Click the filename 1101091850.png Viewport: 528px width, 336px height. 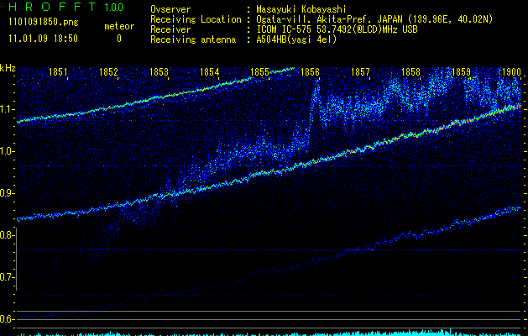(44, 23)
